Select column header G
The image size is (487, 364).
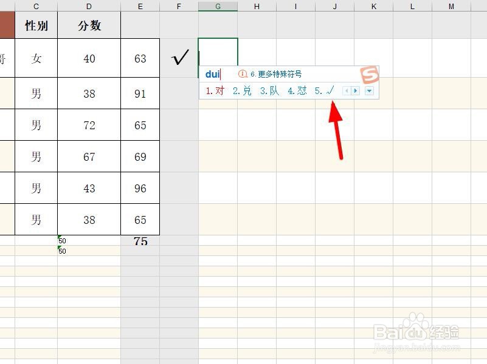(x=218, y=6)
